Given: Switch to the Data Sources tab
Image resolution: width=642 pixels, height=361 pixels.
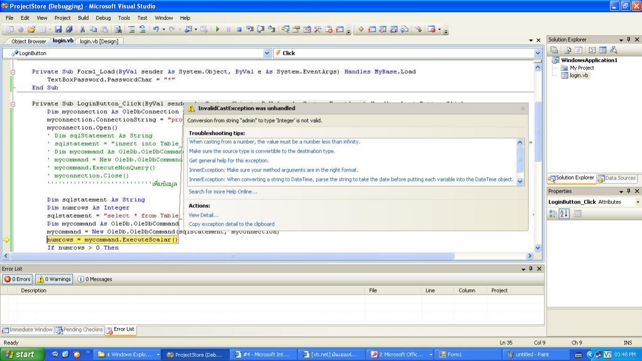Looking at the screenshot, I should click(617, 178).
